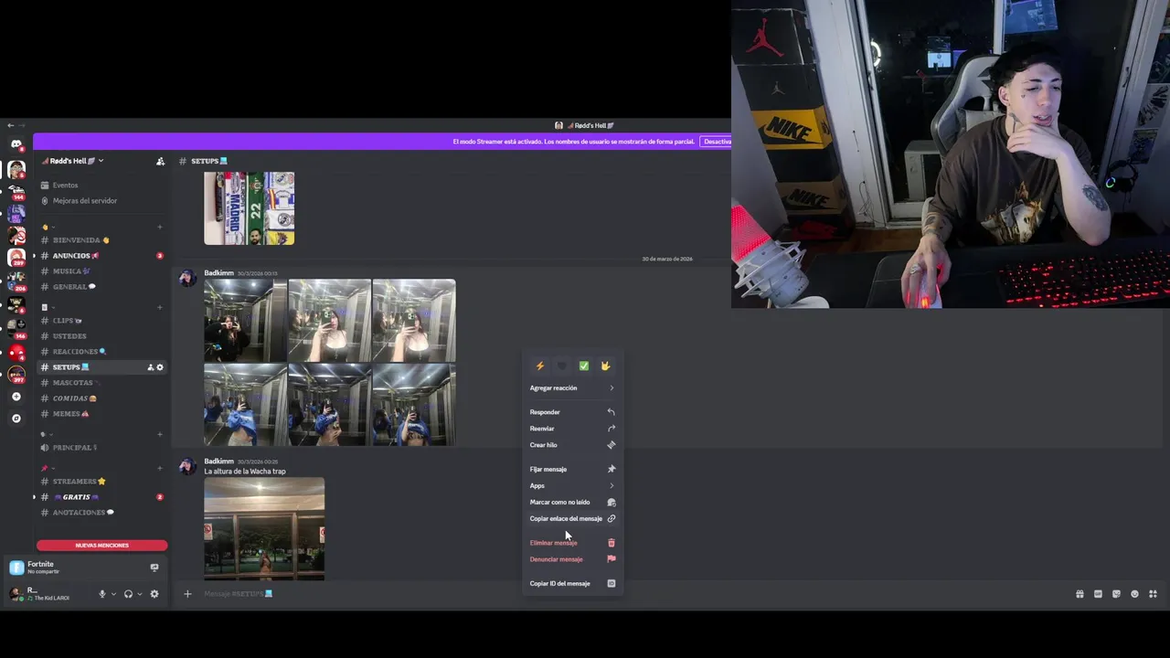1170x658 pixels.
Task: Open the sticker picker icon
Action: (x=1116, y=594)
